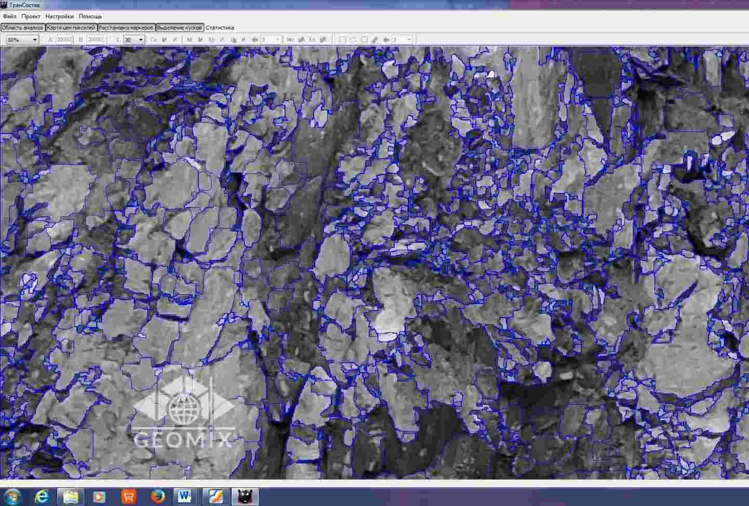Open the Помощь menu
Screen dimensions: 749x506
pos(90,17)
